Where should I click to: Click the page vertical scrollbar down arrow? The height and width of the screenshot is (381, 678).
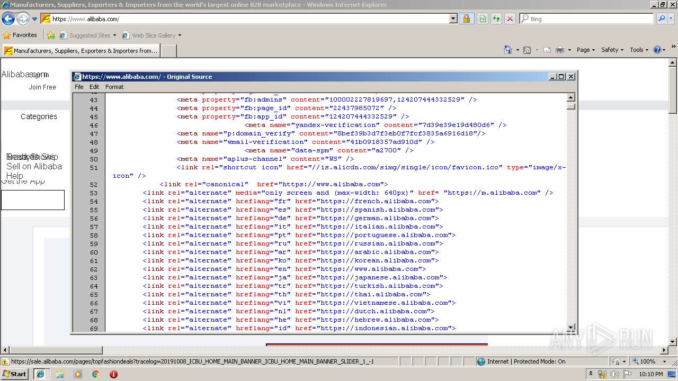pos(673,342)
